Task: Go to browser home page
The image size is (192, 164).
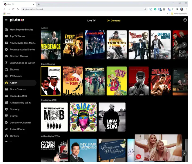Action: (18, 9)
